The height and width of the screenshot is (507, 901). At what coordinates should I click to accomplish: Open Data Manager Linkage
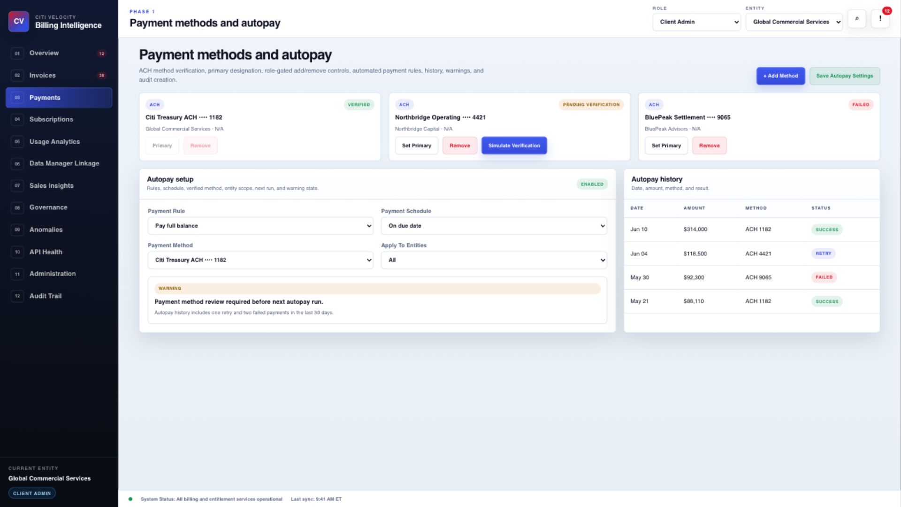click(x=59, y=163)
